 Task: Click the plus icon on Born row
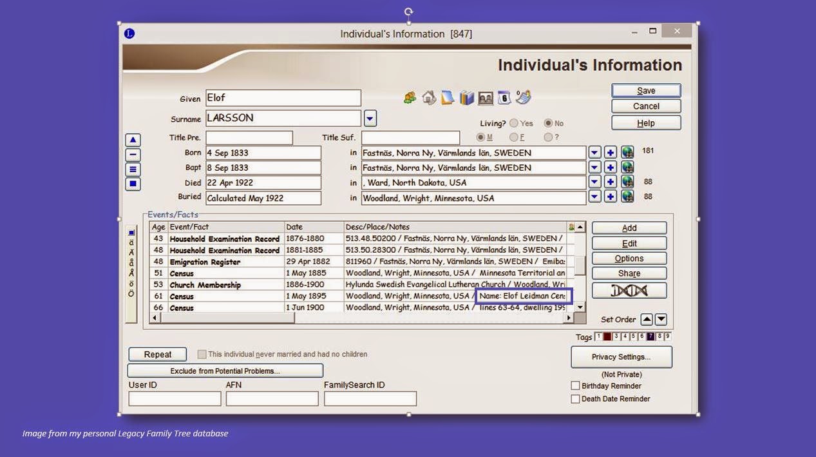[x=611, y=153]
